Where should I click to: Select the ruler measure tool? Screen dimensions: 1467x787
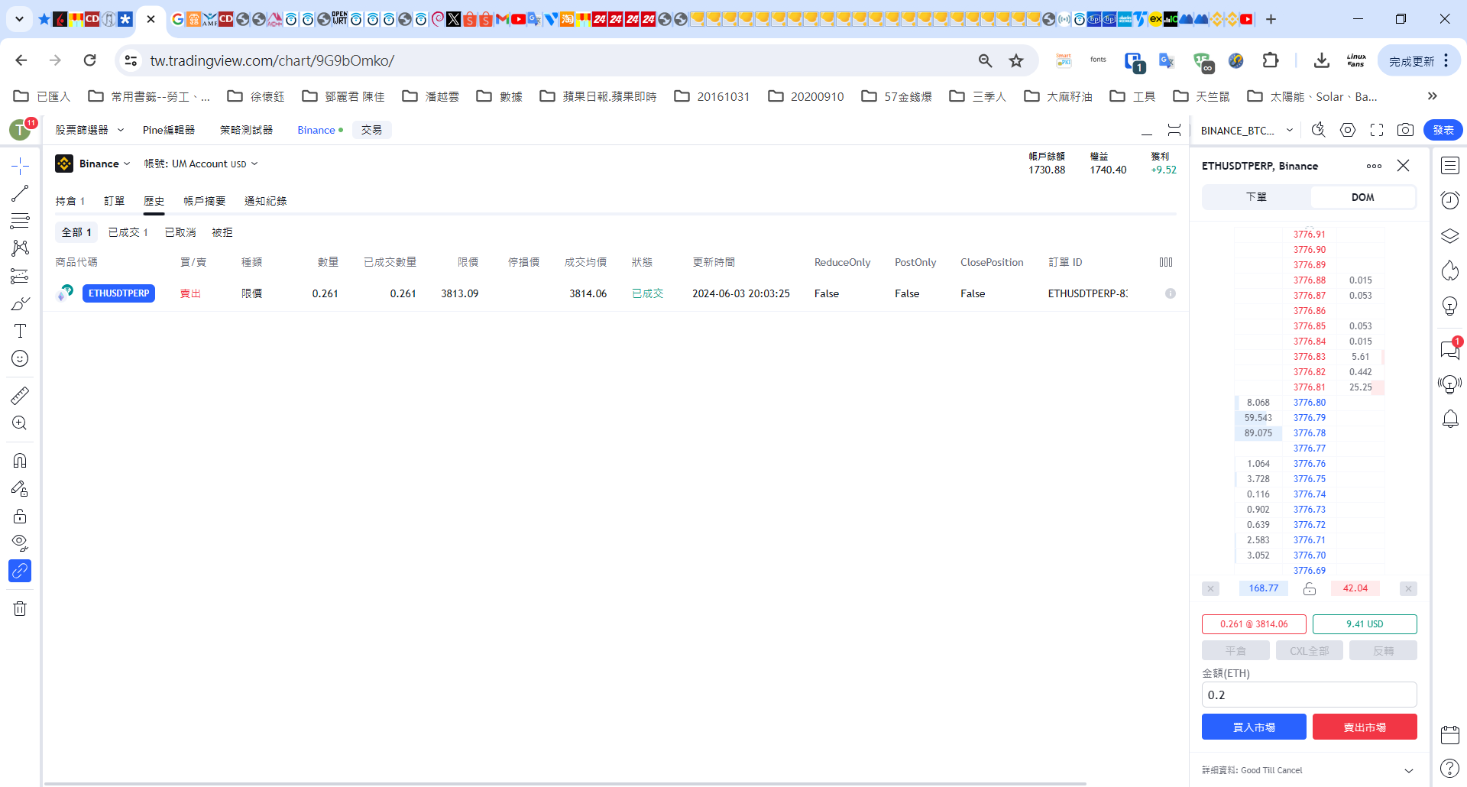click(20, 395)
